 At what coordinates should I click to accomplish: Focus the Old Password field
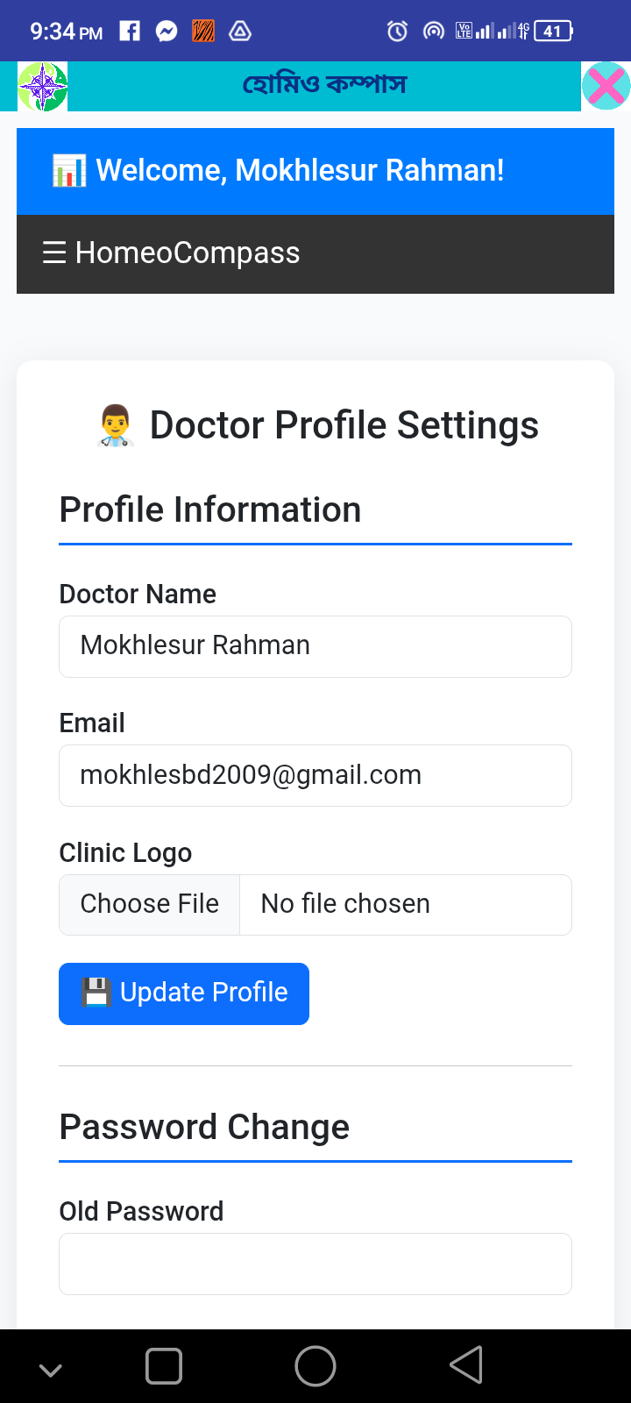pyautogui.click(x=315, y=1264)
